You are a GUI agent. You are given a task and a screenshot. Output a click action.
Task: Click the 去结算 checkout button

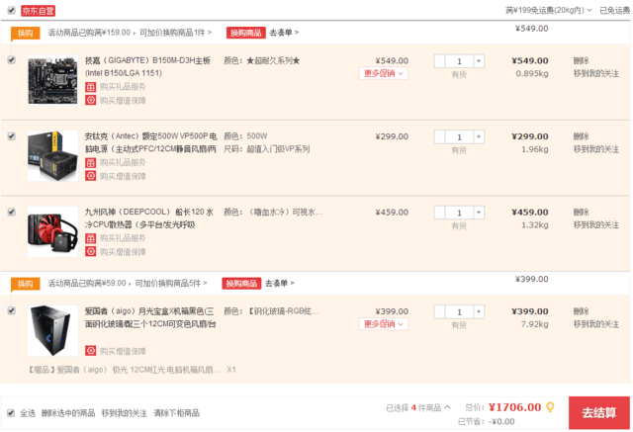tap(599, 412)
